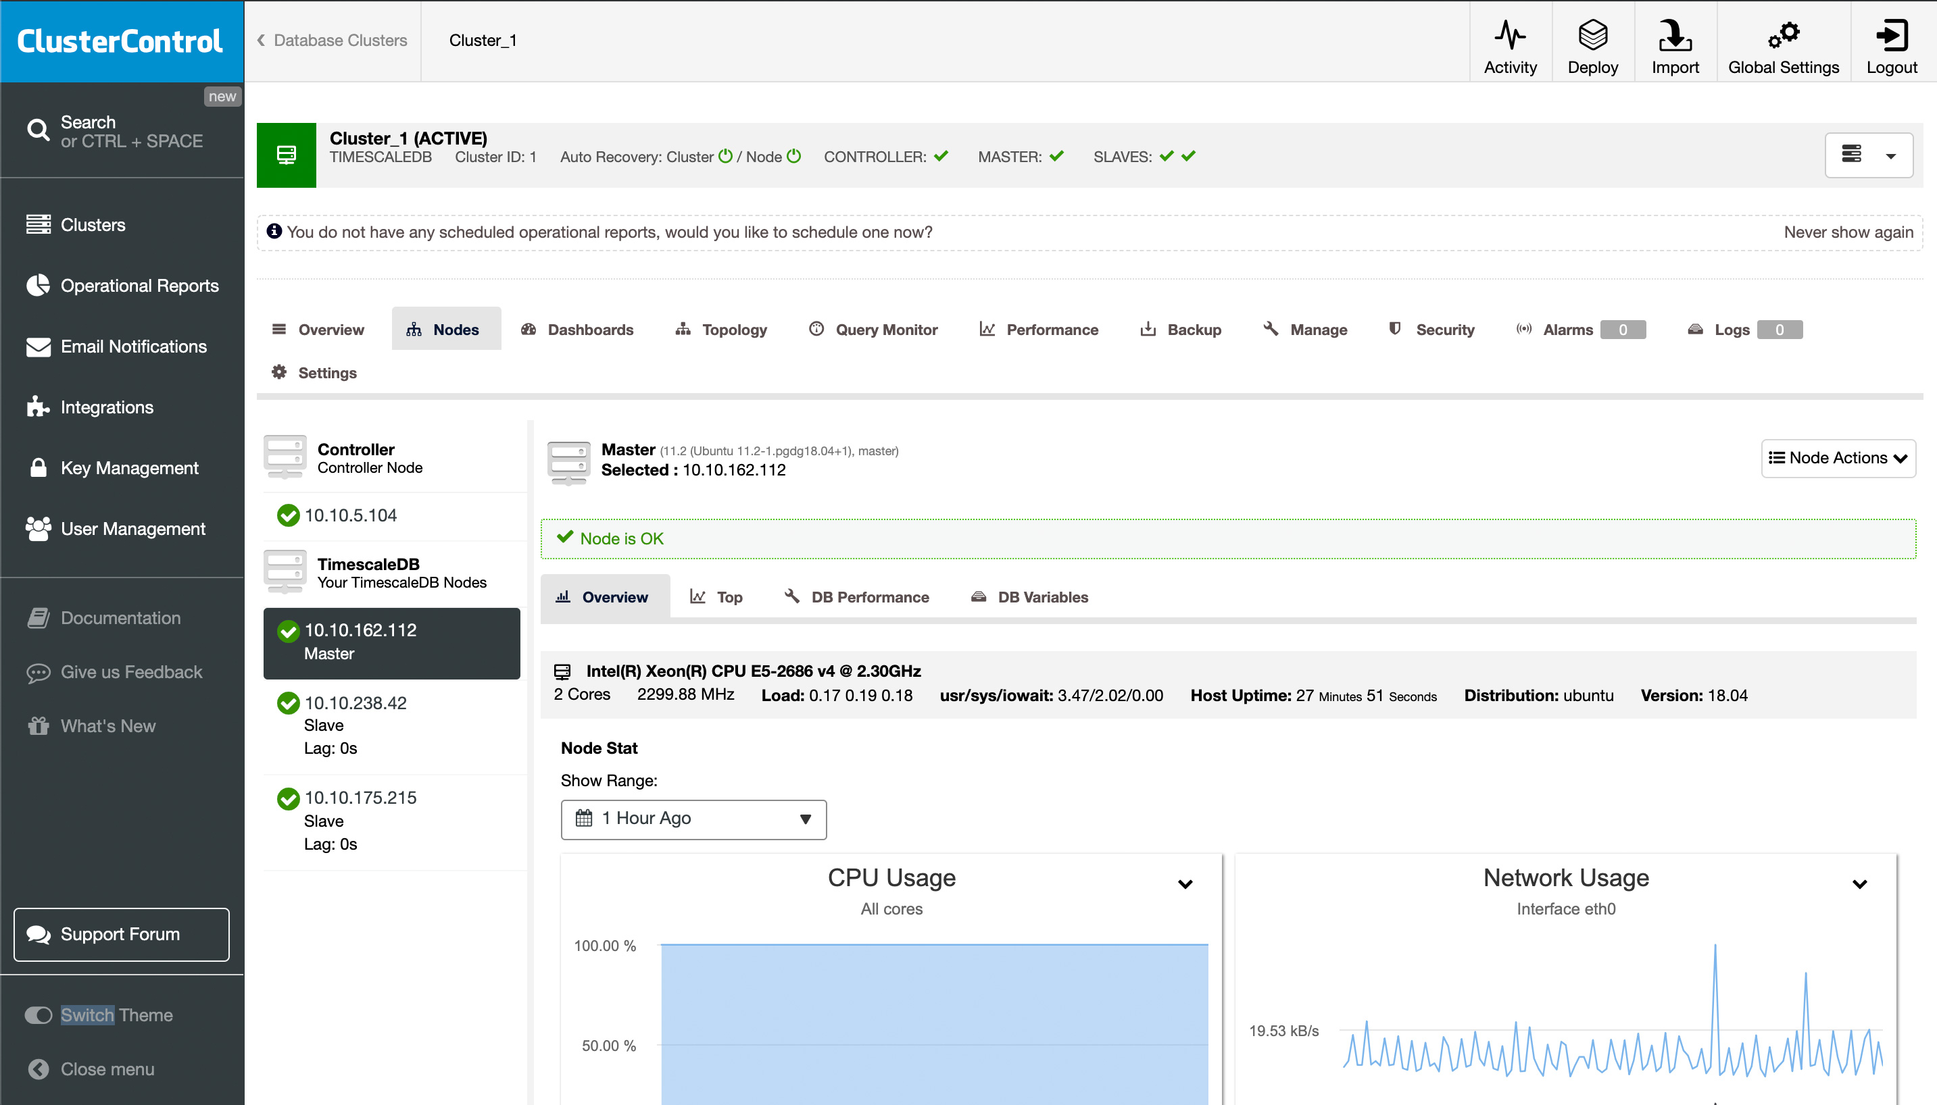Open the Import wizard
This screenshot has height=1105, width=1937.
point(1674,42)
